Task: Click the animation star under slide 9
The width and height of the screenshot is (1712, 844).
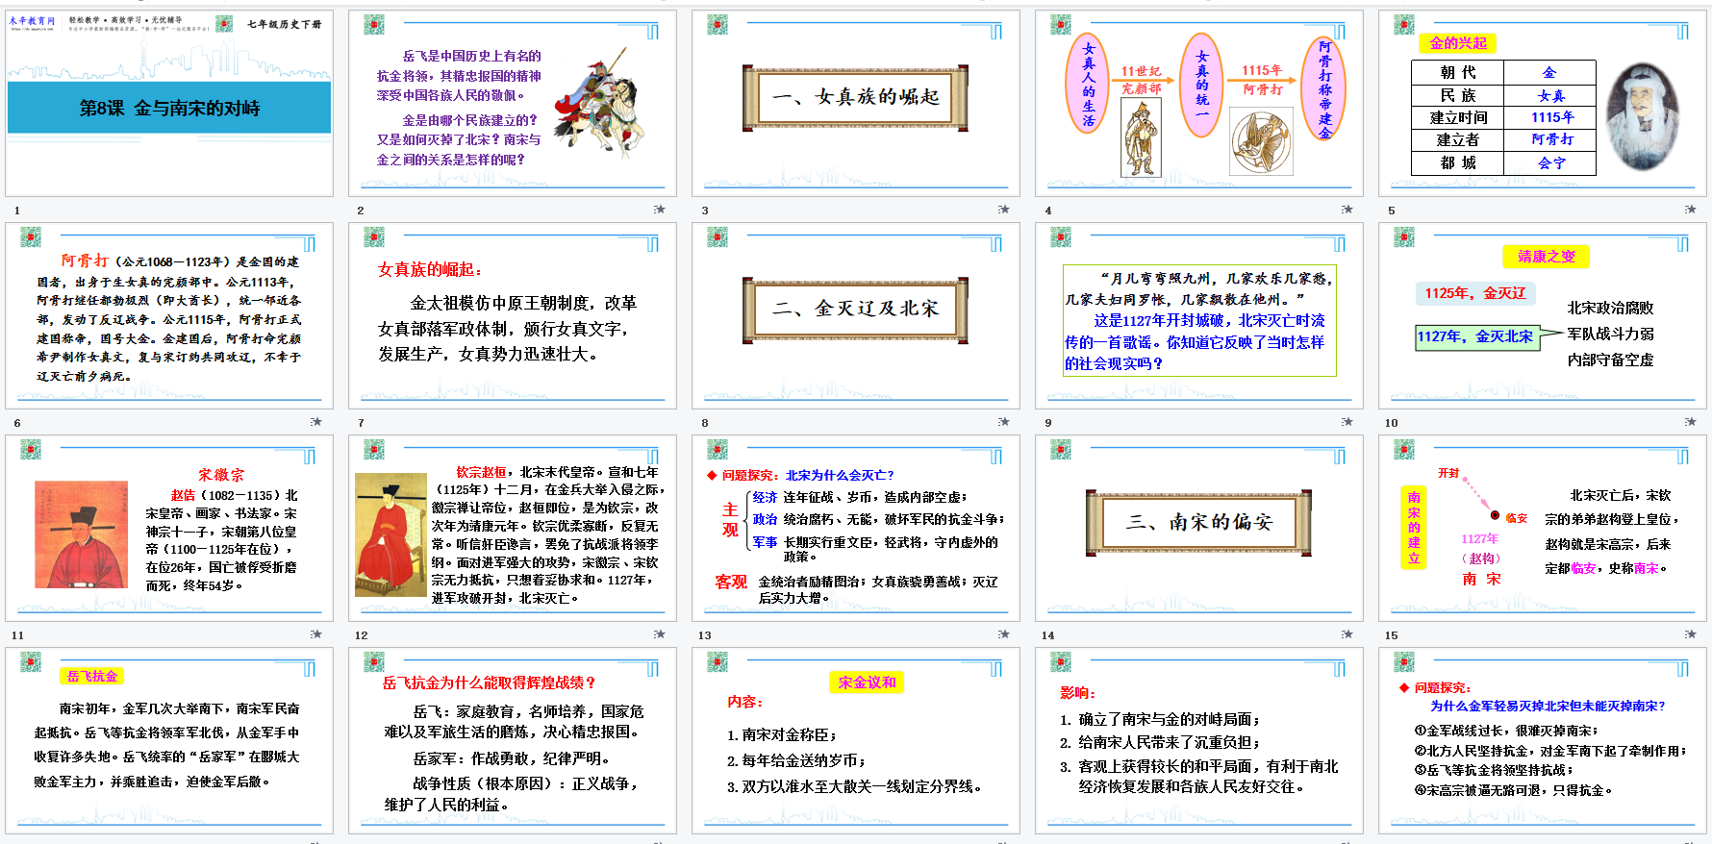Action: pyautogui.click(x=1347, y=421)
